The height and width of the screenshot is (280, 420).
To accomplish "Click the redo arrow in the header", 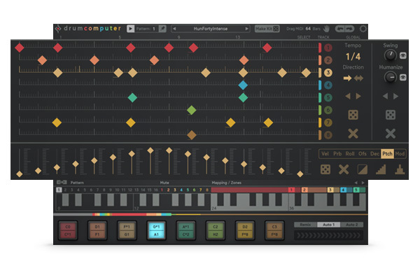I will (349, 29).
